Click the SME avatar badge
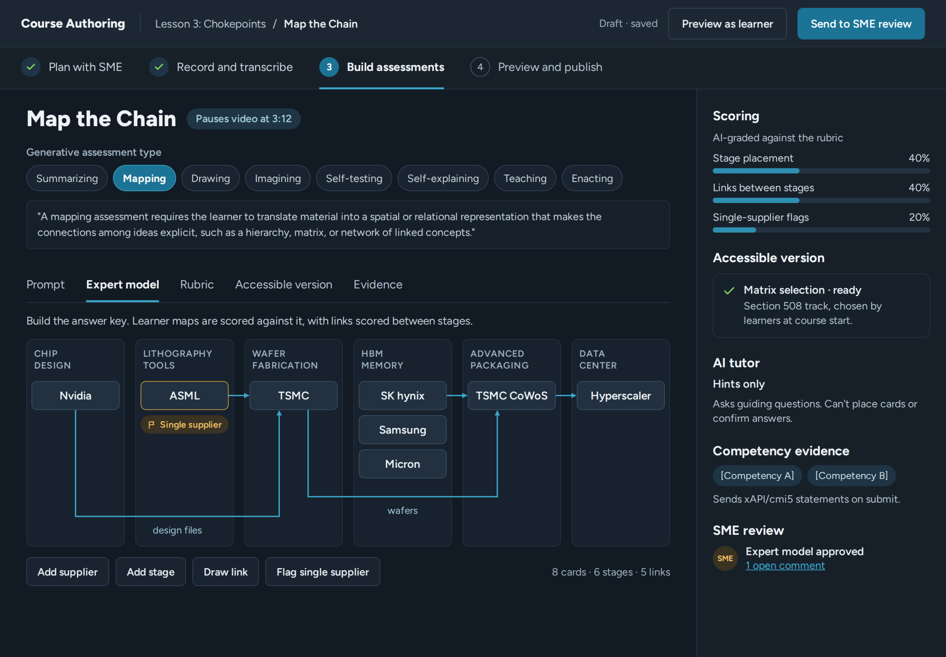This screenshot has height=657, width=946. click(725, 558)
